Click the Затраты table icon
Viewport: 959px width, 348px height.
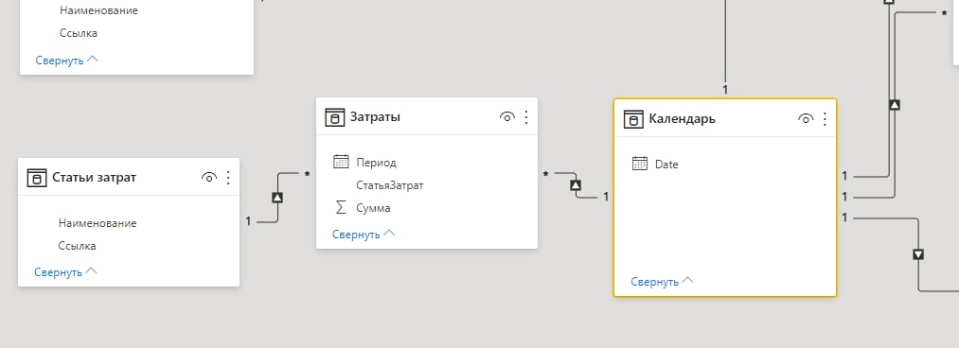(x=334, y=117)
